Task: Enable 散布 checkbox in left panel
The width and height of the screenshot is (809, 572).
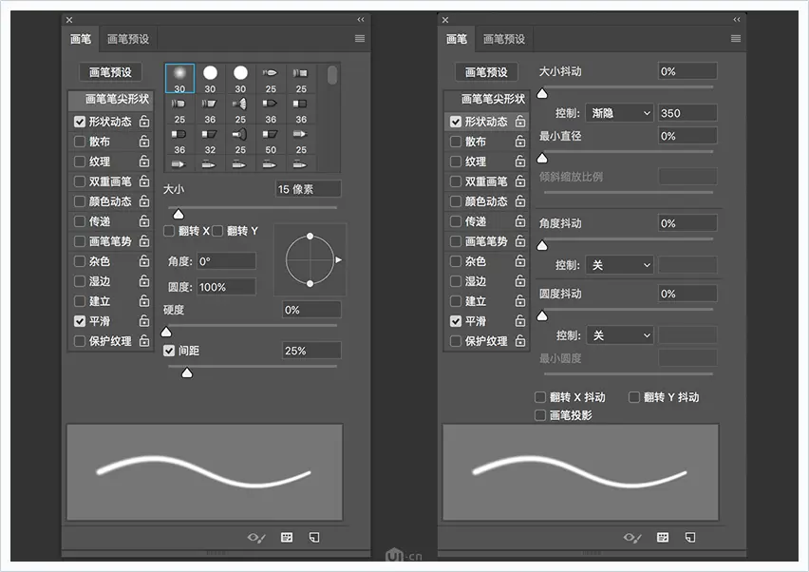Action: pos(80,142)
